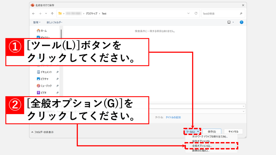The image size is (276, 155).
Task: Click the search magnifier icon
Action: pos(241,13)
